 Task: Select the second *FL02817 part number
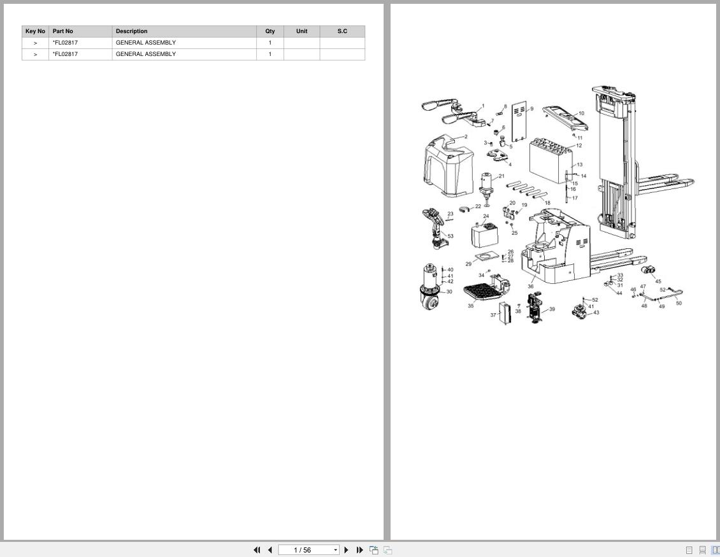pyautogui.click(x=65, y=54)
